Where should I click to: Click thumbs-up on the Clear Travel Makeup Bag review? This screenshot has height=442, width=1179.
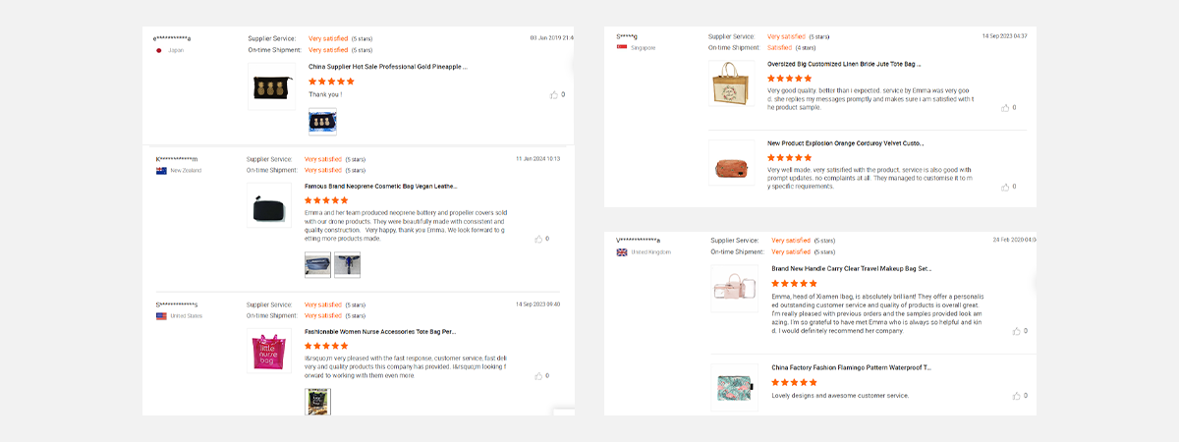(1018, 331)
